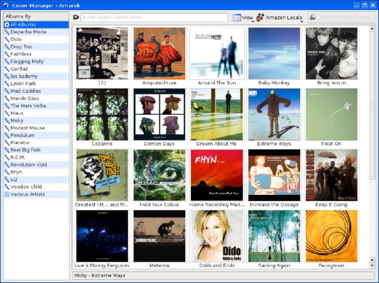Select Reel Big Fish in artist list
Image resolution: width=379 pixels, height=283 pixels.
tap(36, 150)
